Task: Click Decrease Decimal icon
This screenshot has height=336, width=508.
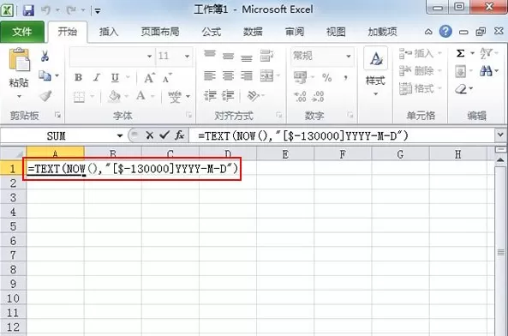Action: click(x=318, y=97)
